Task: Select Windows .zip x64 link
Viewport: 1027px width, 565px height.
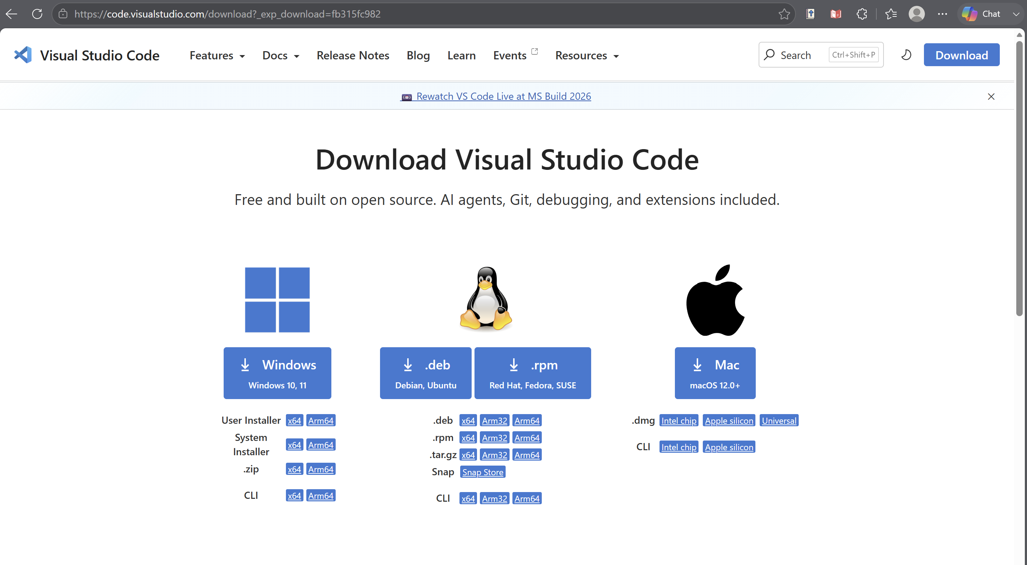Action: tap(294, 469)
